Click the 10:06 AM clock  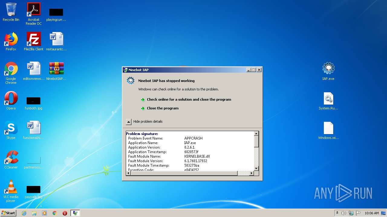372,213
